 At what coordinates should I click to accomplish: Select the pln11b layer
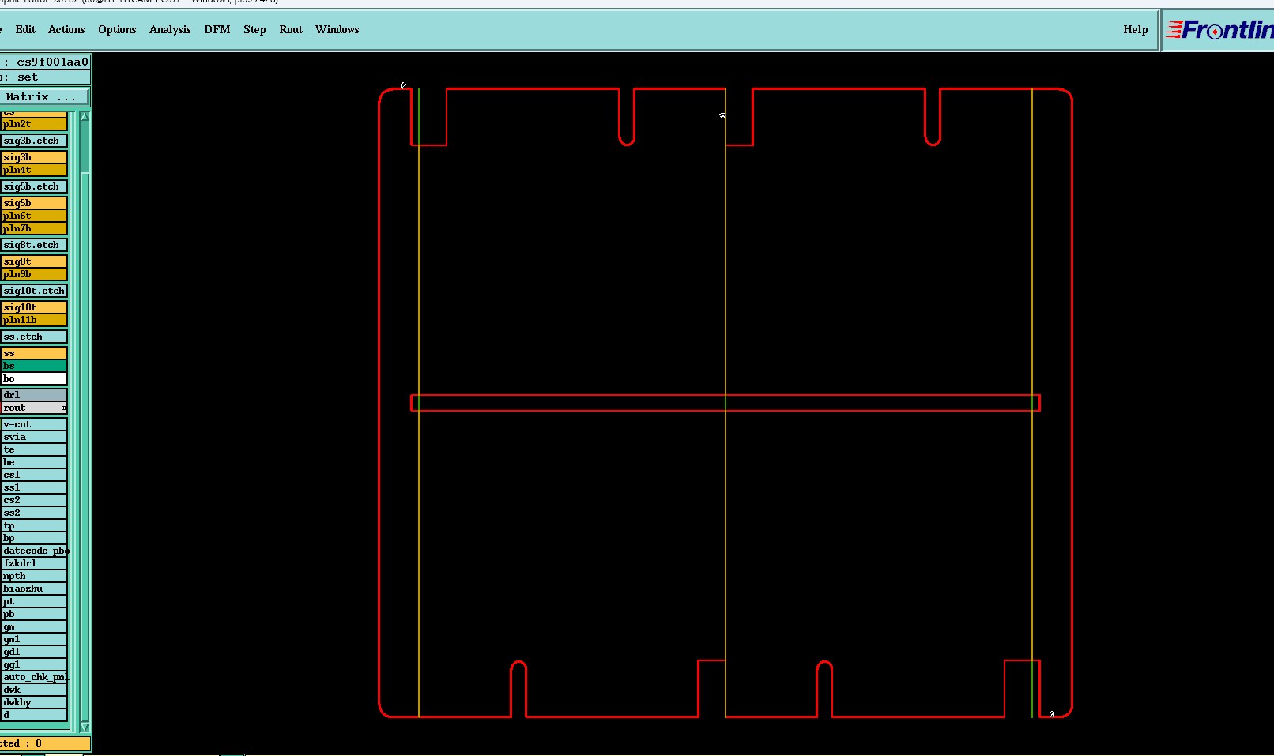point(34,320)
